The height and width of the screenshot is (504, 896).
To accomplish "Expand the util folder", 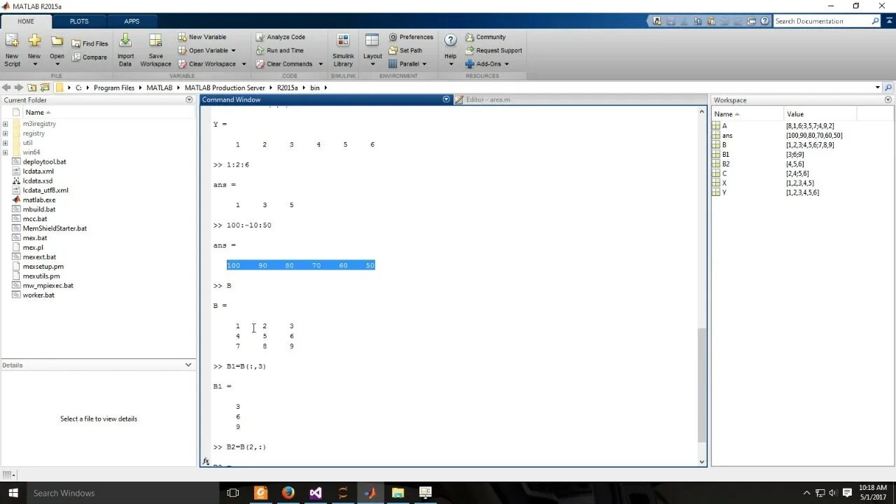I will pos(6,143).
